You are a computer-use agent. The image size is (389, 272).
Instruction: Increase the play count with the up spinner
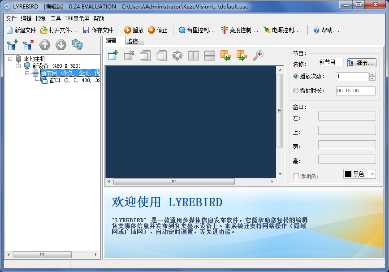372,74
